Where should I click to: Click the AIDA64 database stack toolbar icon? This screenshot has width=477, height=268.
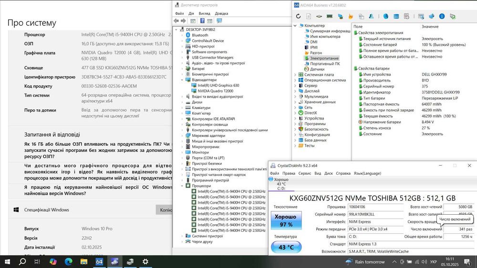pos(396,16)
